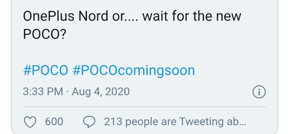Image resolution: width=289 pixels, height=134 pixels.
Task: Click "wait for the new" tweet text
Action: (x=192, y=17)
